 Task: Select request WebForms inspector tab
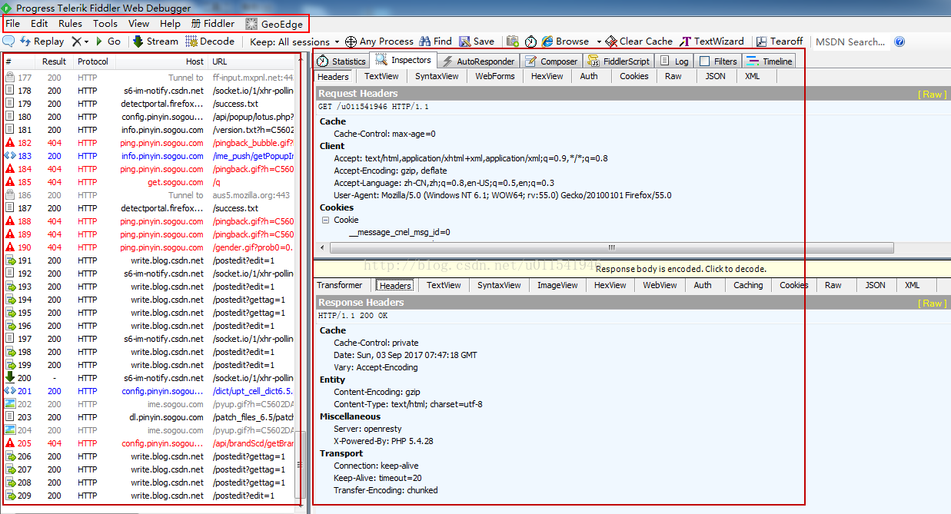(495, 76)
